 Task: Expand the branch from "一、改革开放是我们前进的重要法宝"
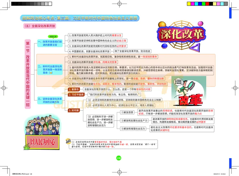64,44
